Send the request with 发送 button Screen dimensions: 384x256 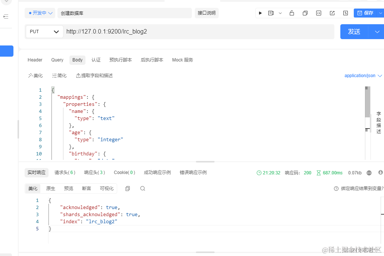click(x=354, y=32)
